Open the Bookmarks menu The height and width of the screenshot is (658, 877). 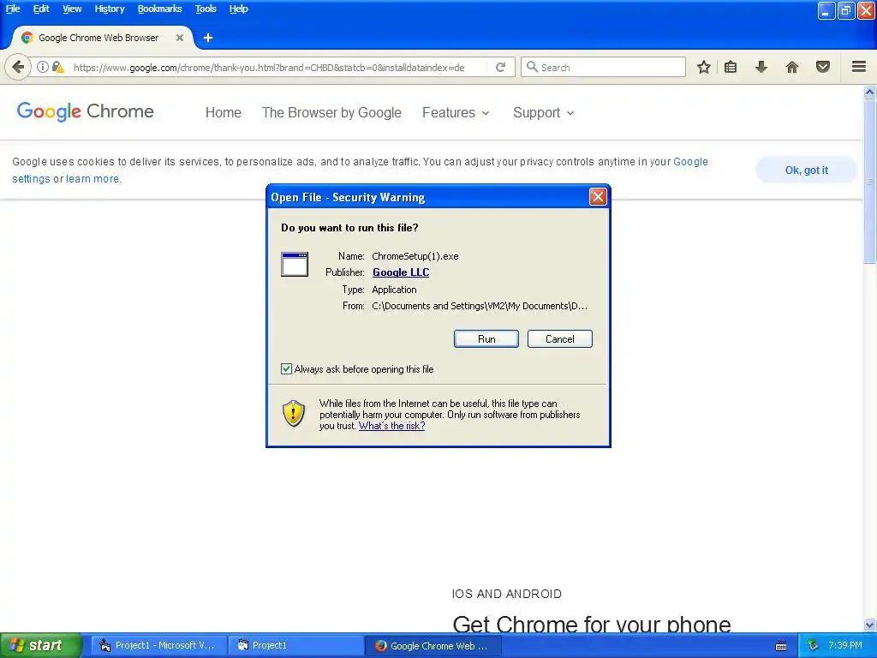tap(159, 9)
